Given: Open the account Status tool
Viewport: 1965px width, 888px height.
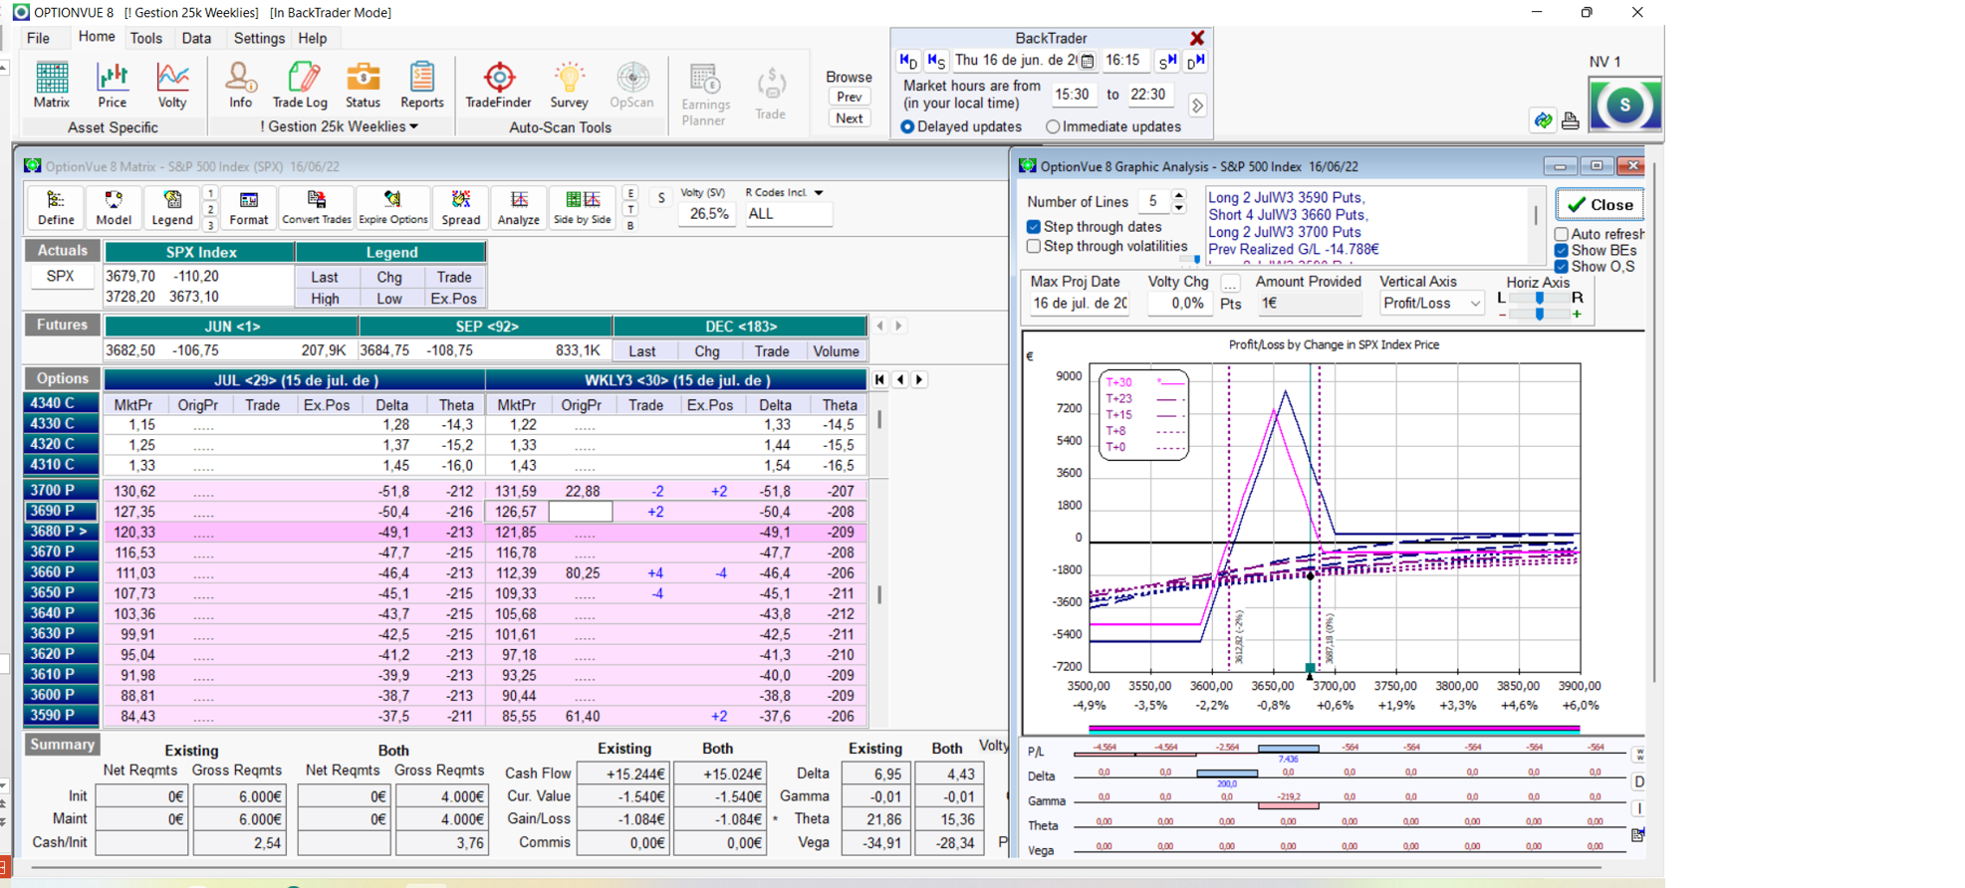Looking at the screenshot, I should point(363,85).
